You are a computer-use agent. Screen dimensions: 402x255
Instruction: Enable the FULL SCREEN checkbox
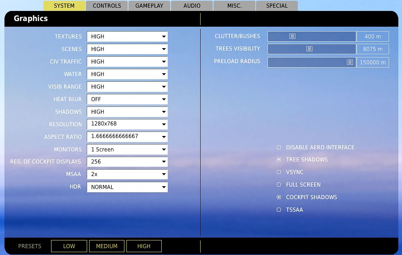point(279,185)
